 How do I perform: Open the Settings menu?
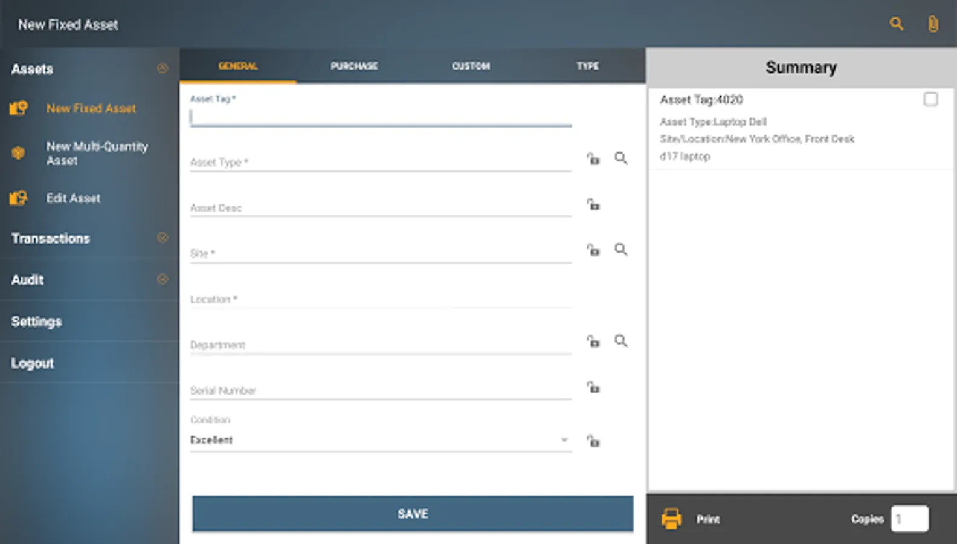[36, 321]
